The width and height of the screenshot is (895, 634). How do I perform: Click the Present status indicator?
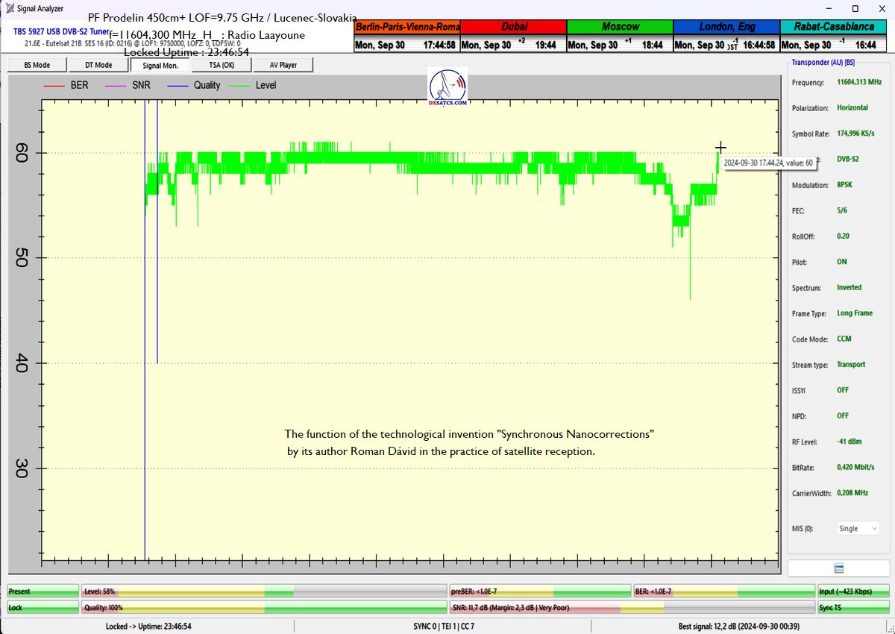[43, 591]
